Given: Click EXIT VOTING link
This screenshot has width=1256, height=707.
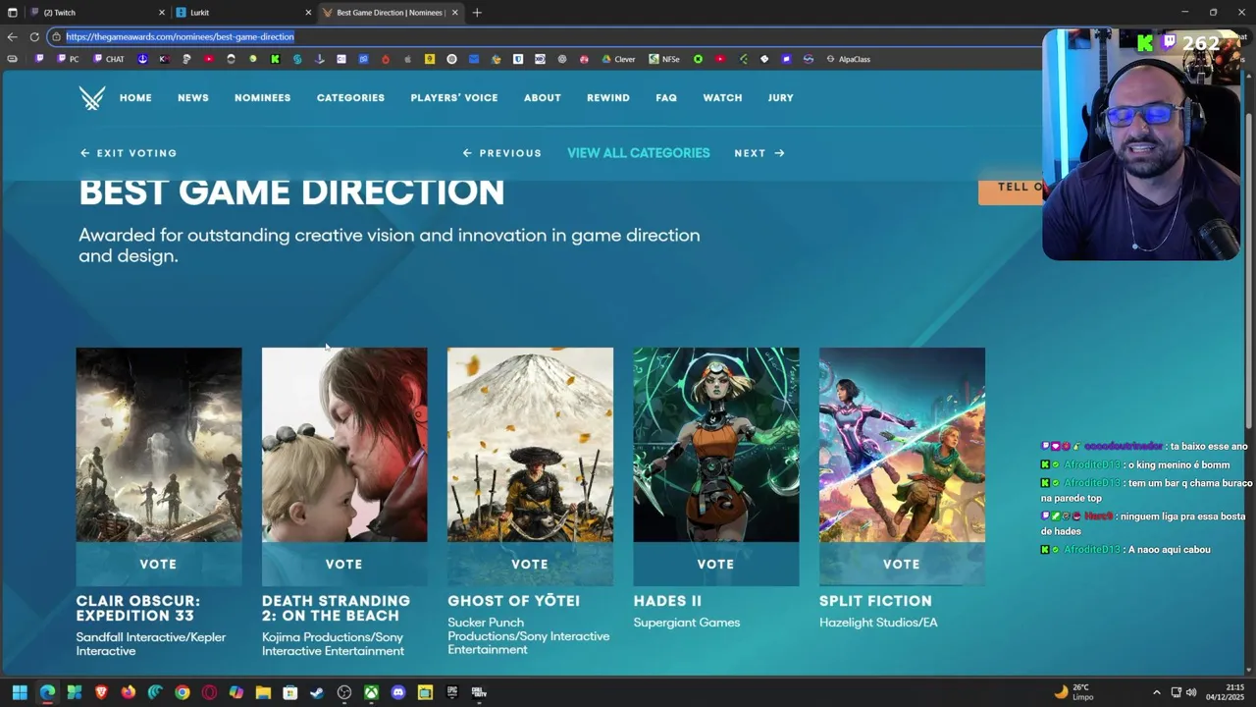Looking at the screenshot, I should coord(129,153).
